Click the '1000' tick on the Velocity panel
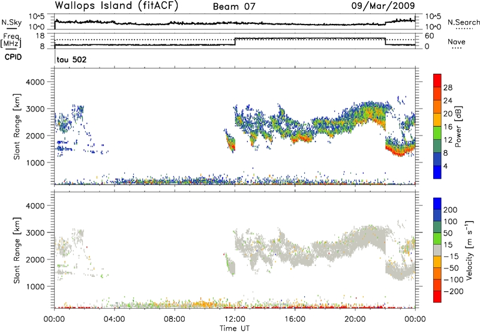 coord(35,286)
